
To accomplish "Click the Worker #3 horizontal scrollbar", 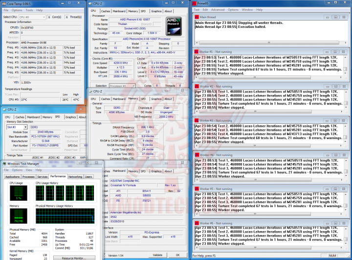I will [x=269, y=146].
